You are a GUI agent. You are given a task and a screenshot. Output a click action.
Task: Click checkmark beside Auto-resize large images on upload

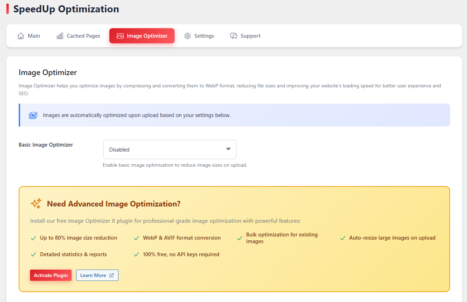[342, 238]
